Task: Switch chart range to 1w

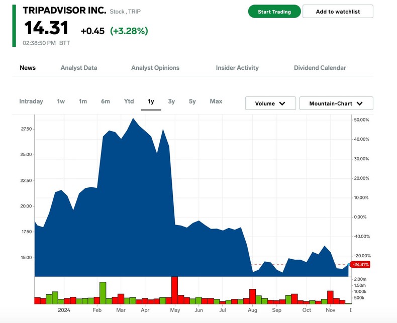Action: [x=61, y=101]
